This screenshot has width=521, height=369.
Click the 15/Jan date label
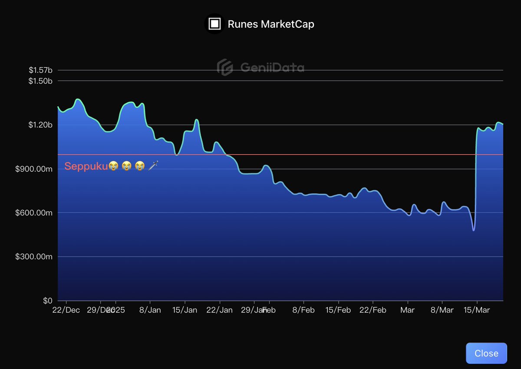(185, 310)
